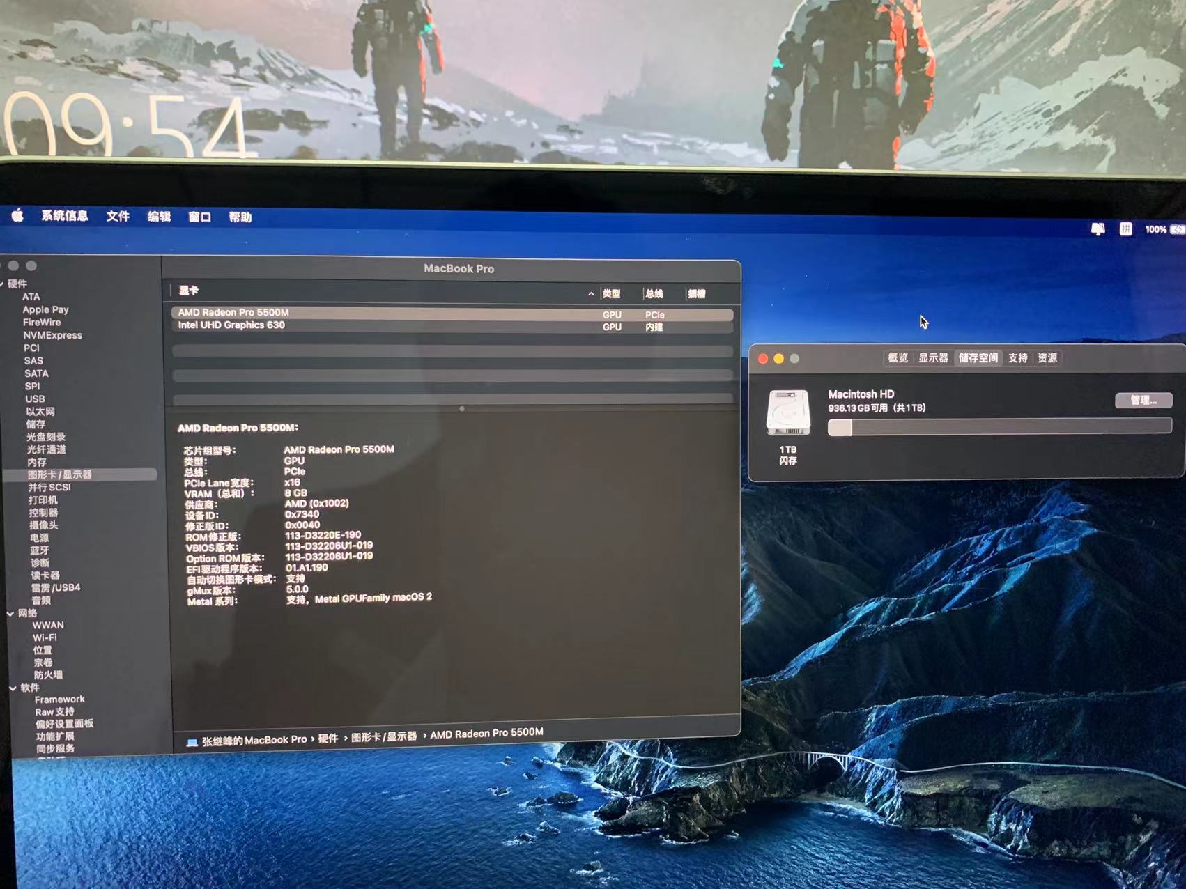Switch to the 支持 tab
The width and height of the screenshot is (1186, 889).
point(1017,358)
